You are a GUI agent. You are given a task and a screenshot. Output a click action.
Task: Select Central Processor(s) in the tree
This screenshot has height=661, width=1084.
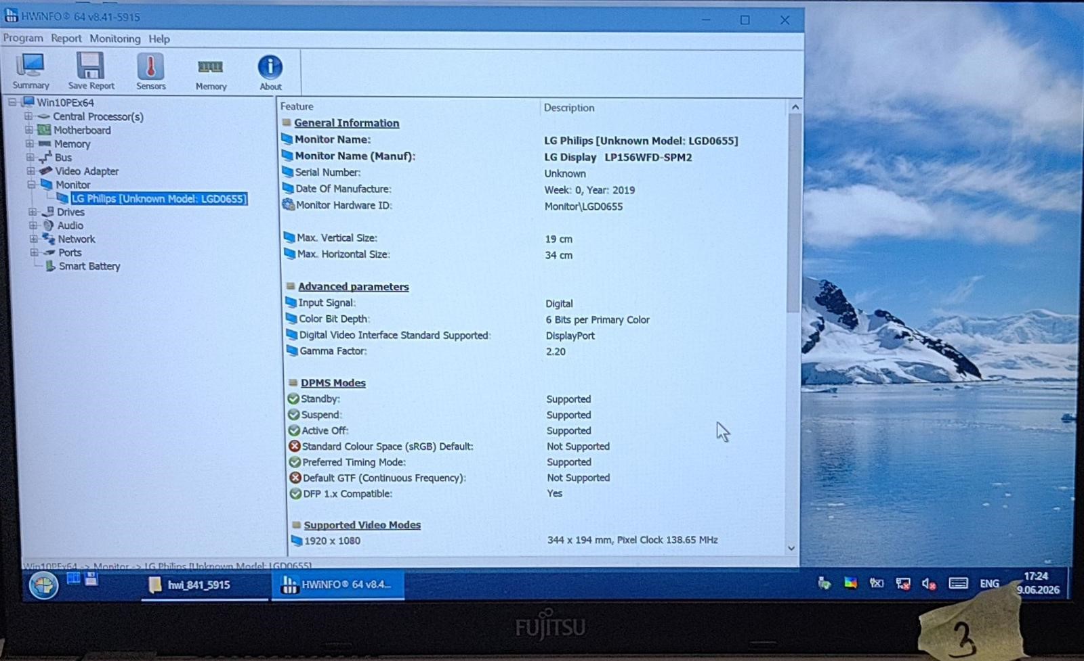tap(98, 116)
